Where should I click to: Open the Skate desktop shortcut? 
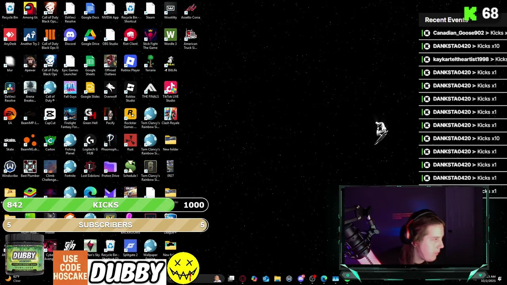[10, 142]
